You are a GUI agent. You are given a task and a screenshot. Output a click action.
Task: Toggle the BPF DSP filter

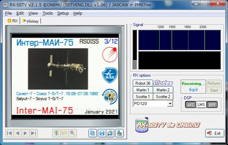pos(212,105)
